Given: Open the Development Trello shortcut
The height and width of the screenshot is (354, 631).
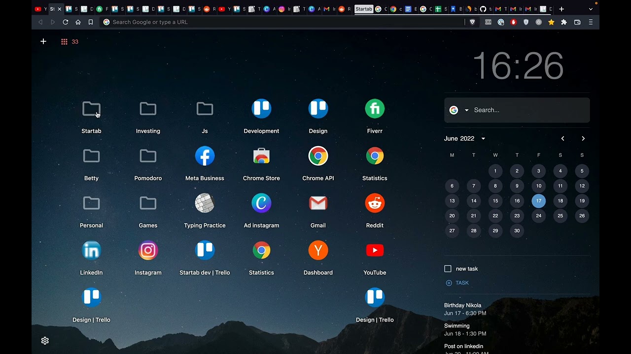Looking at the screenshot, I should pyautogui.click(x=261, y=109).
